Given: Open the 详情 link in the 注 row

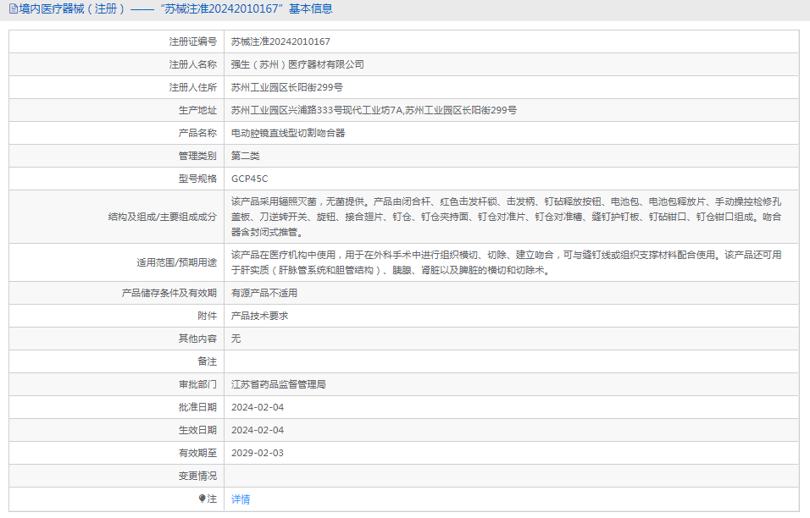Looking at the screenshot, I should [x=241, y=499].
